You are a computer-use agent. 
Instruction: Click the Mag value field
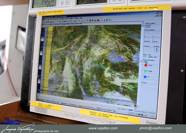tap(145, 57)
